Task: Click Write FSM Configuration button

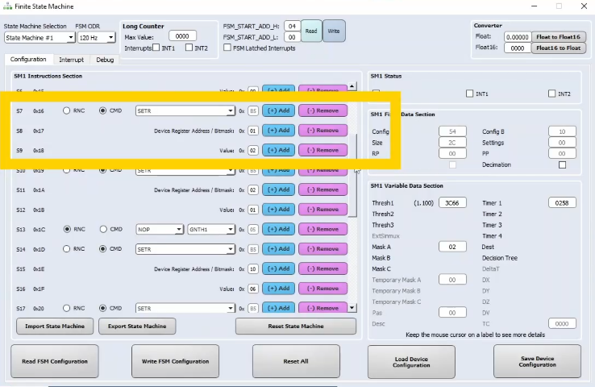Action: click(175, 361)
